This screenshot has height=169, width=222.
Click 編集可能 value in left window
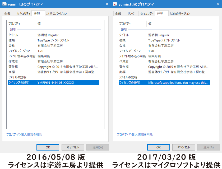[44, 56]
